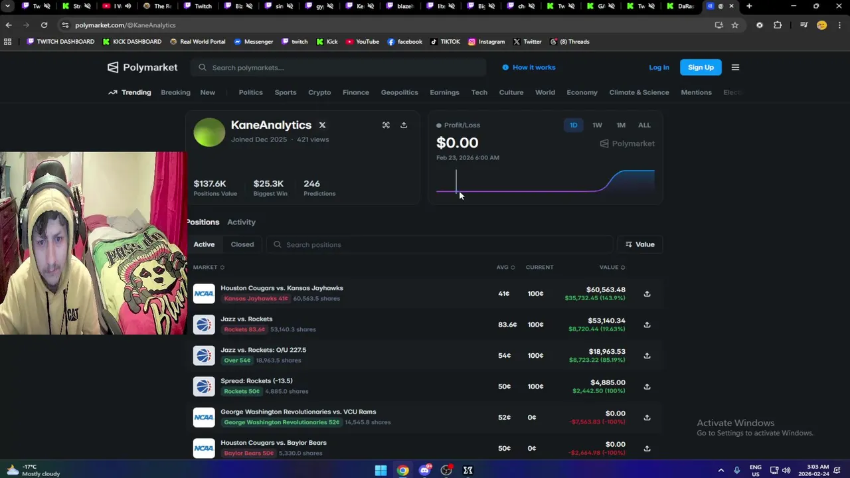The width and height of the screenshot is (850, 478).
Task: Select the 1D profit/loss range
Action: 574,125
